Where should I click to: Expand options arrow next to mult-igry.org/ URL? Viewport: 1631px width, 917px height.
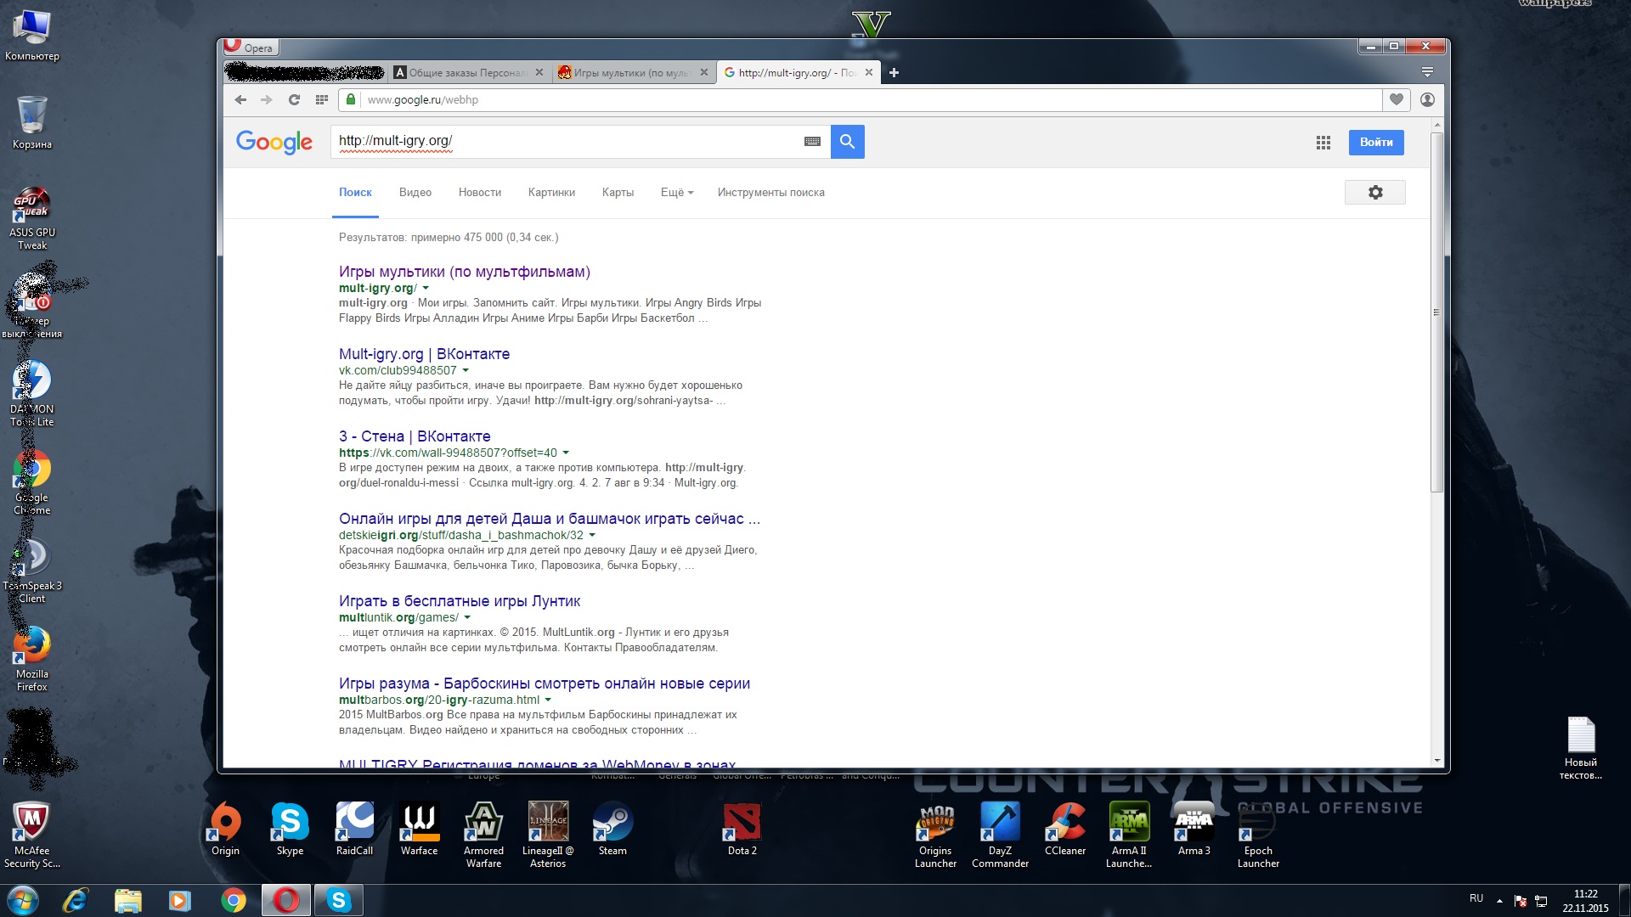point(426,289)
